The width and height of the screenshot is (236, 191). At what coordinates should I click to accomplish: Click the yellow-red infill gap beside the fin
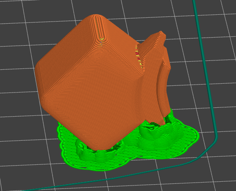pos(139,56)
